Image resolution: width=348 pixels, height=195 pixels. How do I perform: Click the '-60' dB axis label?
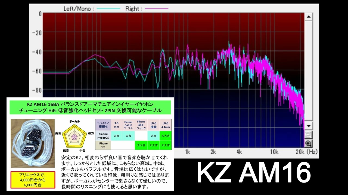[36, 71]
